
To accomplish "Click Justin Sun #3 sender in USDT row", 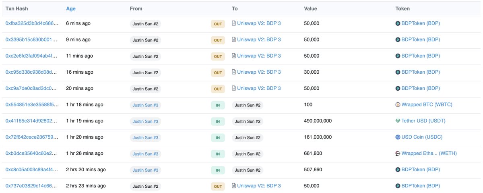I will 146,121.
